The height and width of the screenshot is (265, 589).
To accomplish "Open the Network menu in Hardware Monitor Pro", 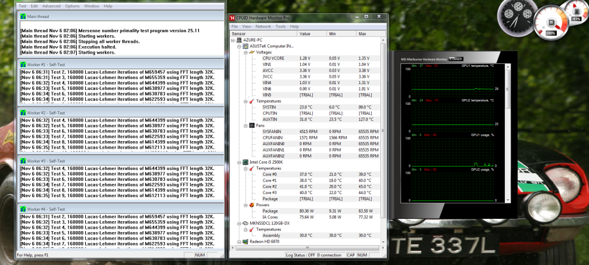I will [x=263, y=26].
